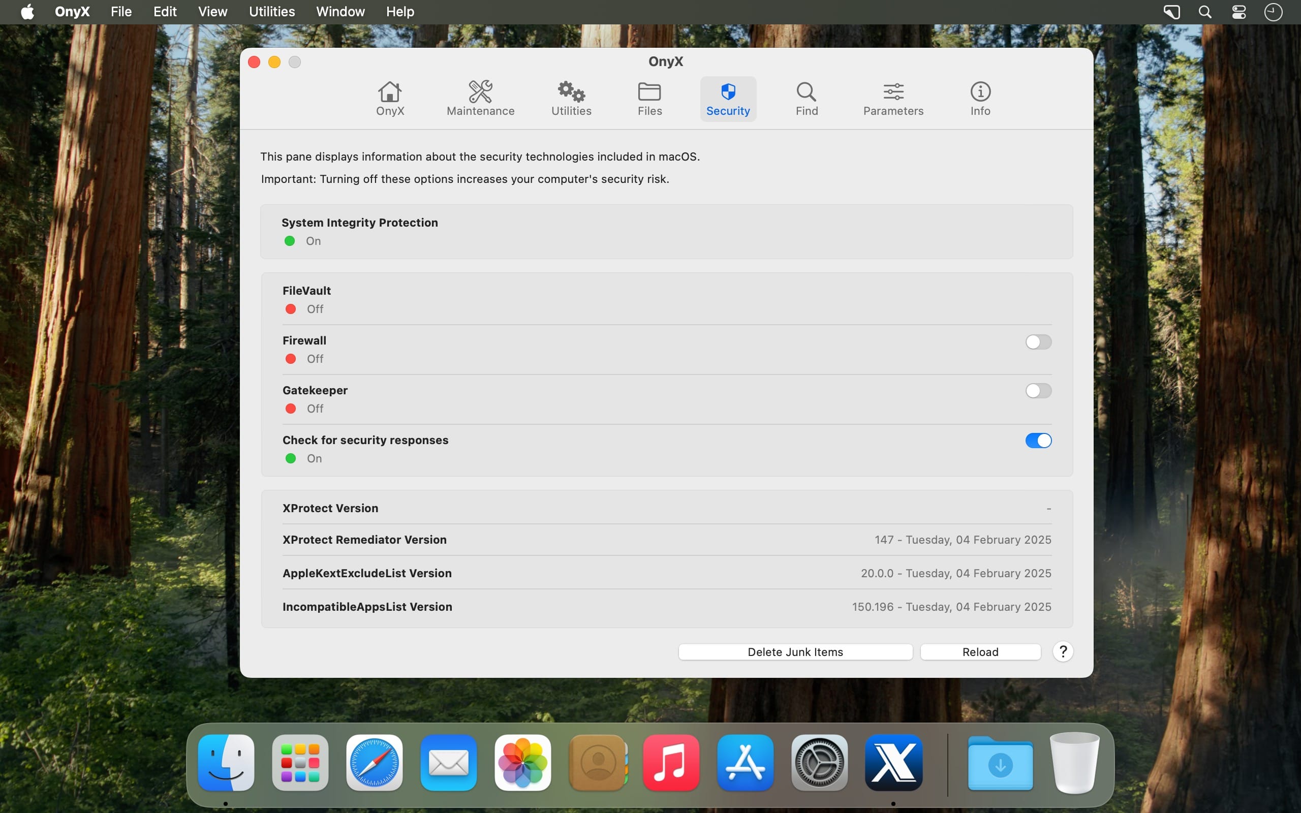Close the OnyX window
1301x813 pixels.
pyautogui.click(x=254, y=62)
